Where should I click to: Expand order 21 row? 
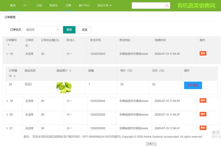(7, 128)
